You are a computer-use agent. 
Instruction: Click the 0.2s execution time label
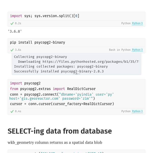[18, 23]
